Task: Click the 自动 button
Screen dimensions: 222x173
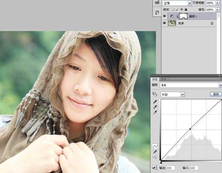Action: click(216, 94)
